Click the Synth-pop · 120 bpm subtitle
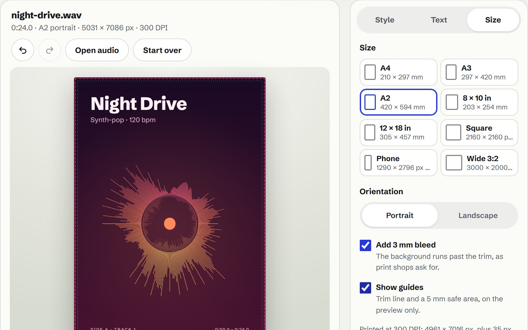 [123, 120]
